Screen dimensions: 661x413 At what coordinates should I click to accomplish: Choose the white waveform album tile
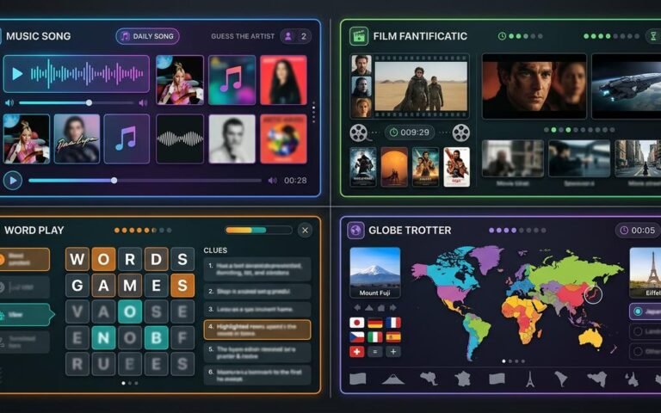pyautogui.click(x=180, y=139)
